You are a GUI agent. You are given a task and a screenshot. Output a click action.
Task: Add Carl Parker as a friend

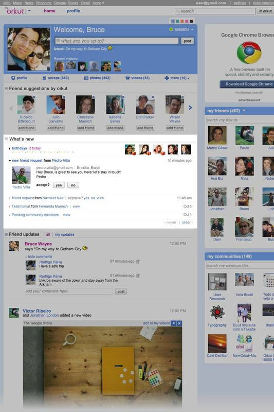click(x=145, y=128)
